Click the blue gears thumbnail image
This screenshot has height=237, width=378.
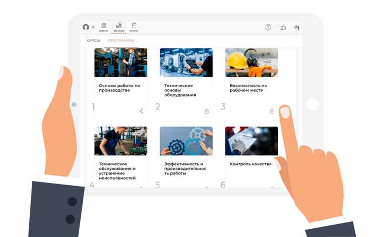tap(186, 141)
